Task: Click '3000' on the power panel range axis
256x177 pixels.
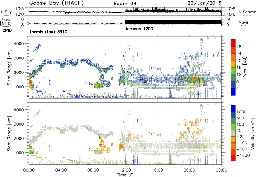Action: (19, 58)
